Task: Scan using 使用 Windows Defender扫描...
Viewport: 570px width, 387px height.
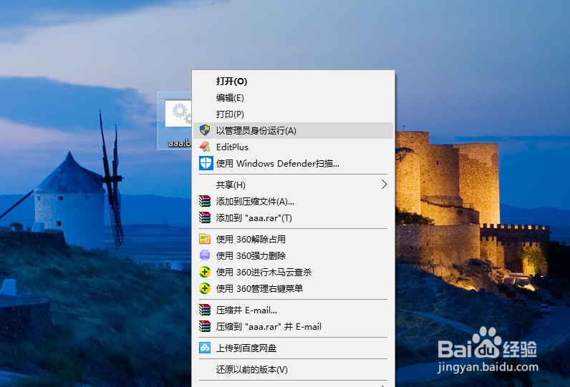Action: pos(294,163)
